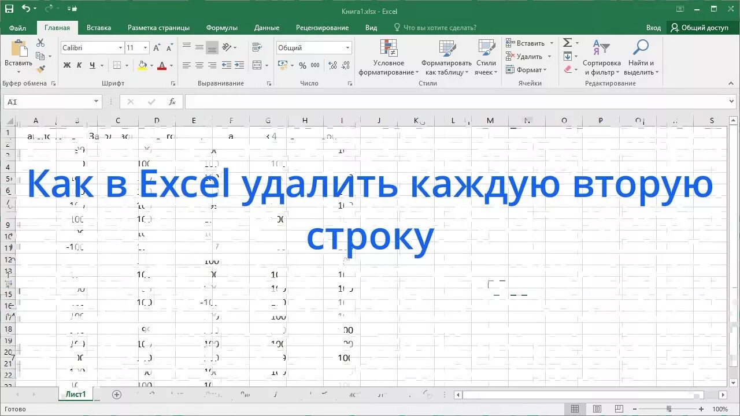
Task: Click the Wrap Text icon
Action: pos(257,47)
